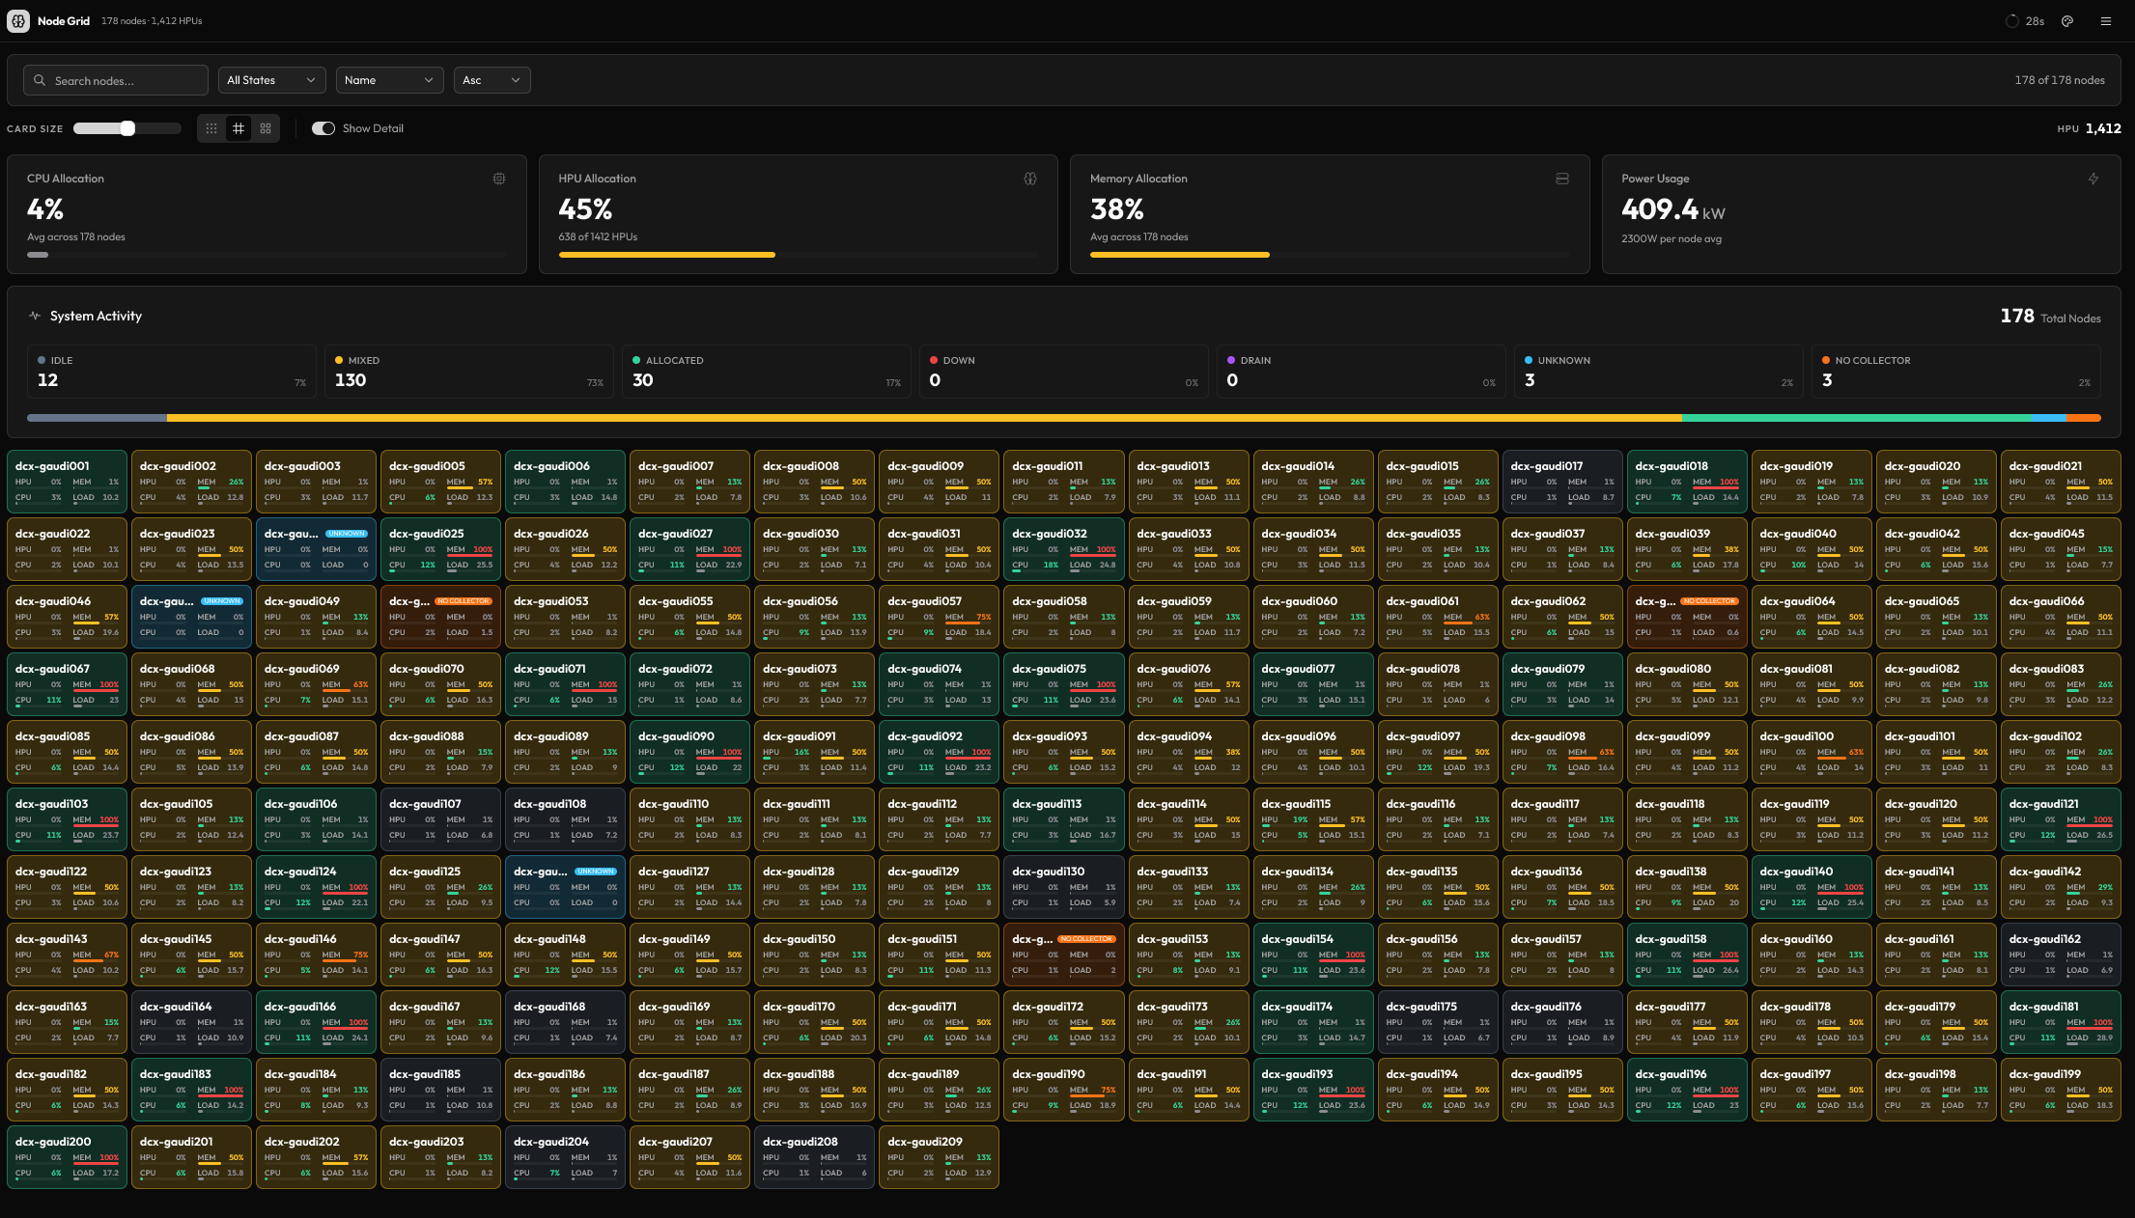Select the hash-style medium grid view
The image size is (2135, 1218).
pyautogui.click(x=239, y=128)
